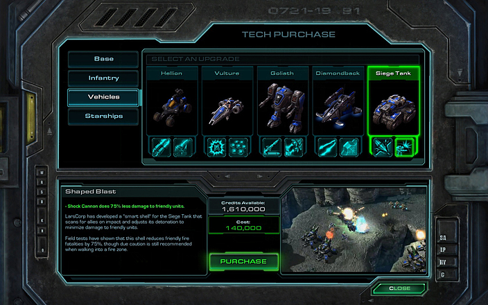Screen dimensions: 488x305
Task: Select the highlighted Shaped Blast upgrade icon
Action: pos(405,147)
